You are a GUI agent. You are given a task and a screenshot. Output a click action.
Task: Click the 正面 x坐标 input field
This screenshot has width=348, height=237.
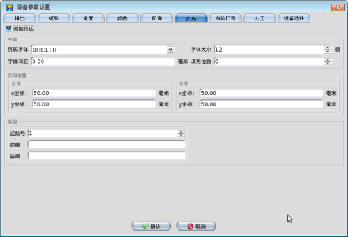pyautogui.click(x=94, y=93)
